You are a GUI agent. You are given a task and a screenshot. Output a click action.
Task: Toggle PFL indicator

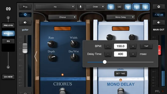coord(163,91)
